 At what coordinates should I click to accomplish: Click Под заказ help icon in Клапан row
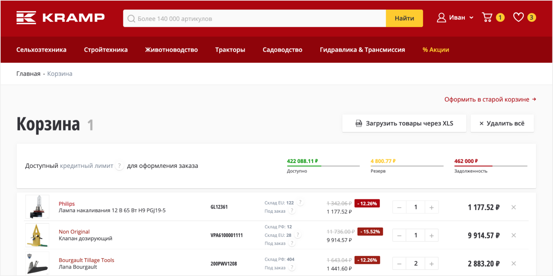tap(292, 243)
